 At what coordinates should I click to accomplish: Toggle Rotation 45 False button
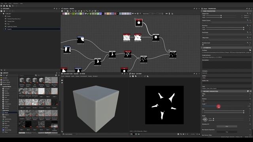point(227,126)
